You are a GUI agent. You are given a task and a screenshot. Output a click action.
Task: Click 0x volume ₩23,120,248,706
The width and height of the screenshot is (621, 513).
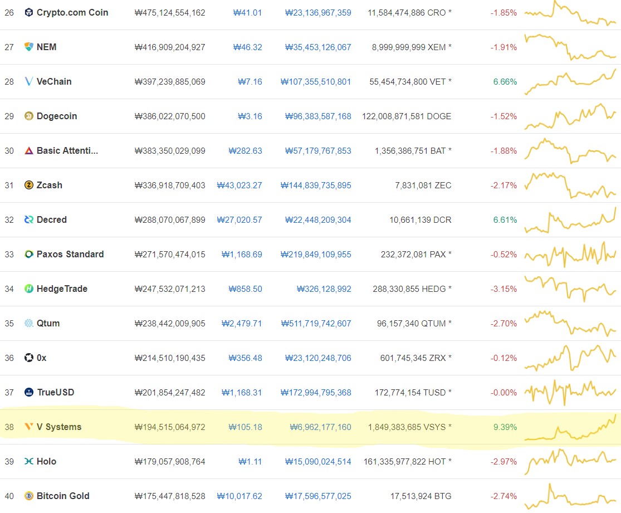[x=318, y=358]
